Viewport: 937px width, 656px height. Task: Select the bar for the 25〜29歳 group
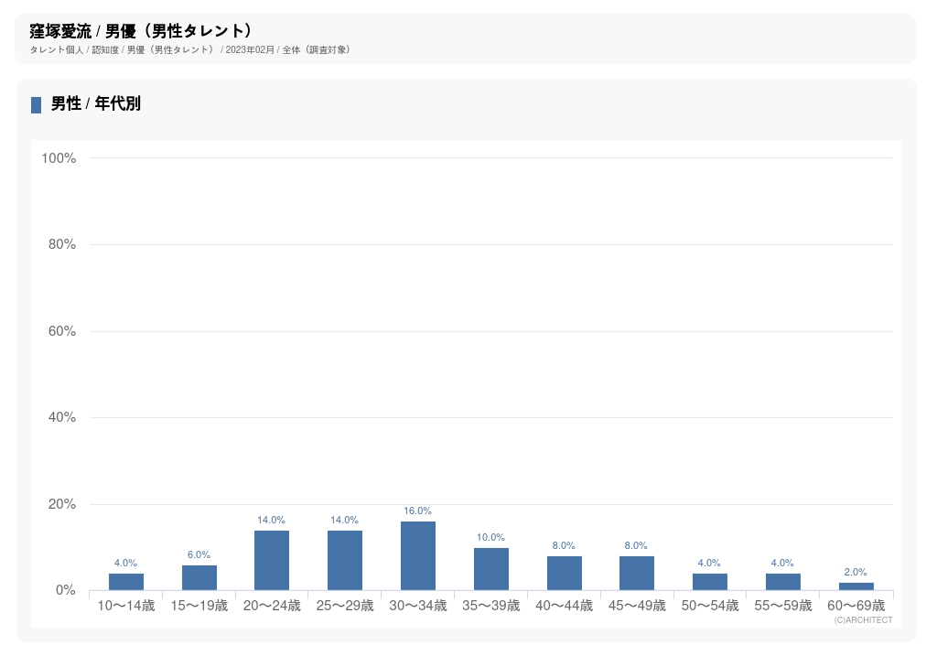coord(345,561)
